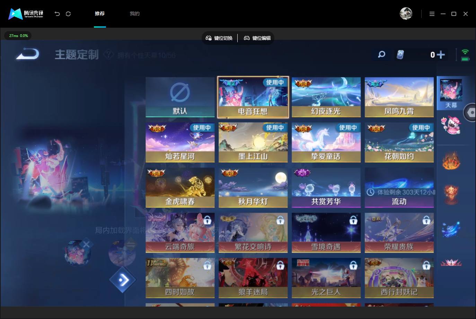Open the locked 繁花交响诗 theme

tap(253, 233)
